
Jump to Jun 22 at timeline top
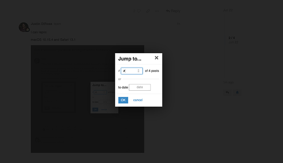pyautogui.click(x=228, y=10)
